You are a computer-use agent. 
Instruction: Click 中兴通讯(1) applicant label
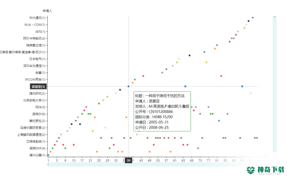(37, 18)
